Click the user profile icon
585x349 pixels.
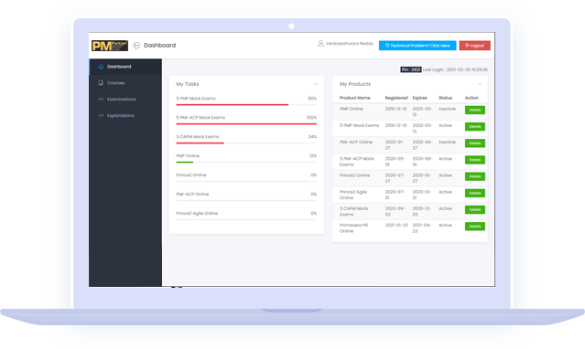(320, 44)
